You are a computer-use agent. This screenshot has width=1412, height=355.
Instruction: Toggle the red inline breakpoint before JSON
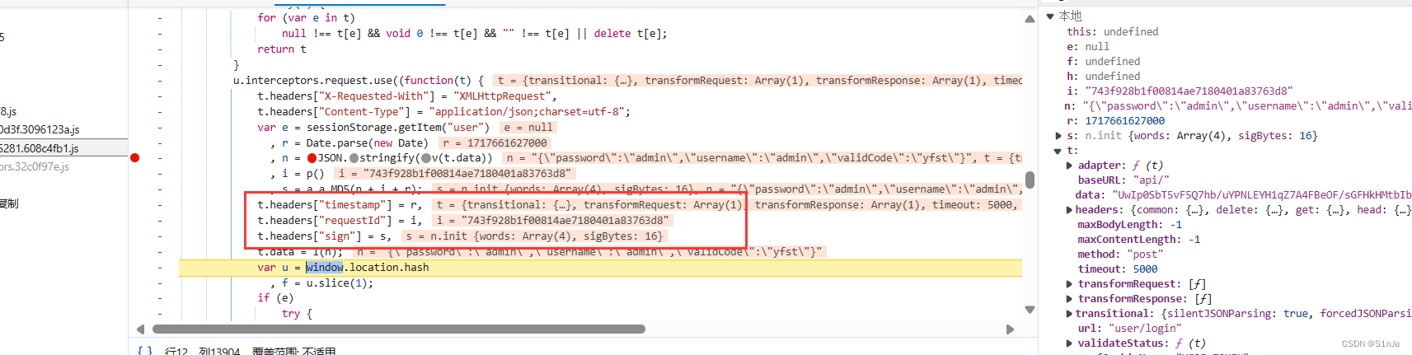[x=312, y=158]
